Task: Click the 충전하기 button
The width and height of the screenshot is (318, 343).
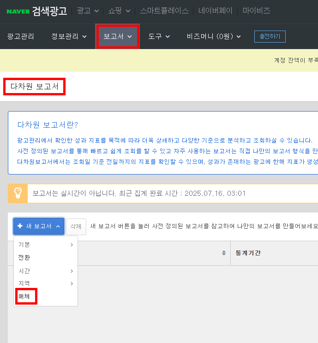Action: [270, 36]
